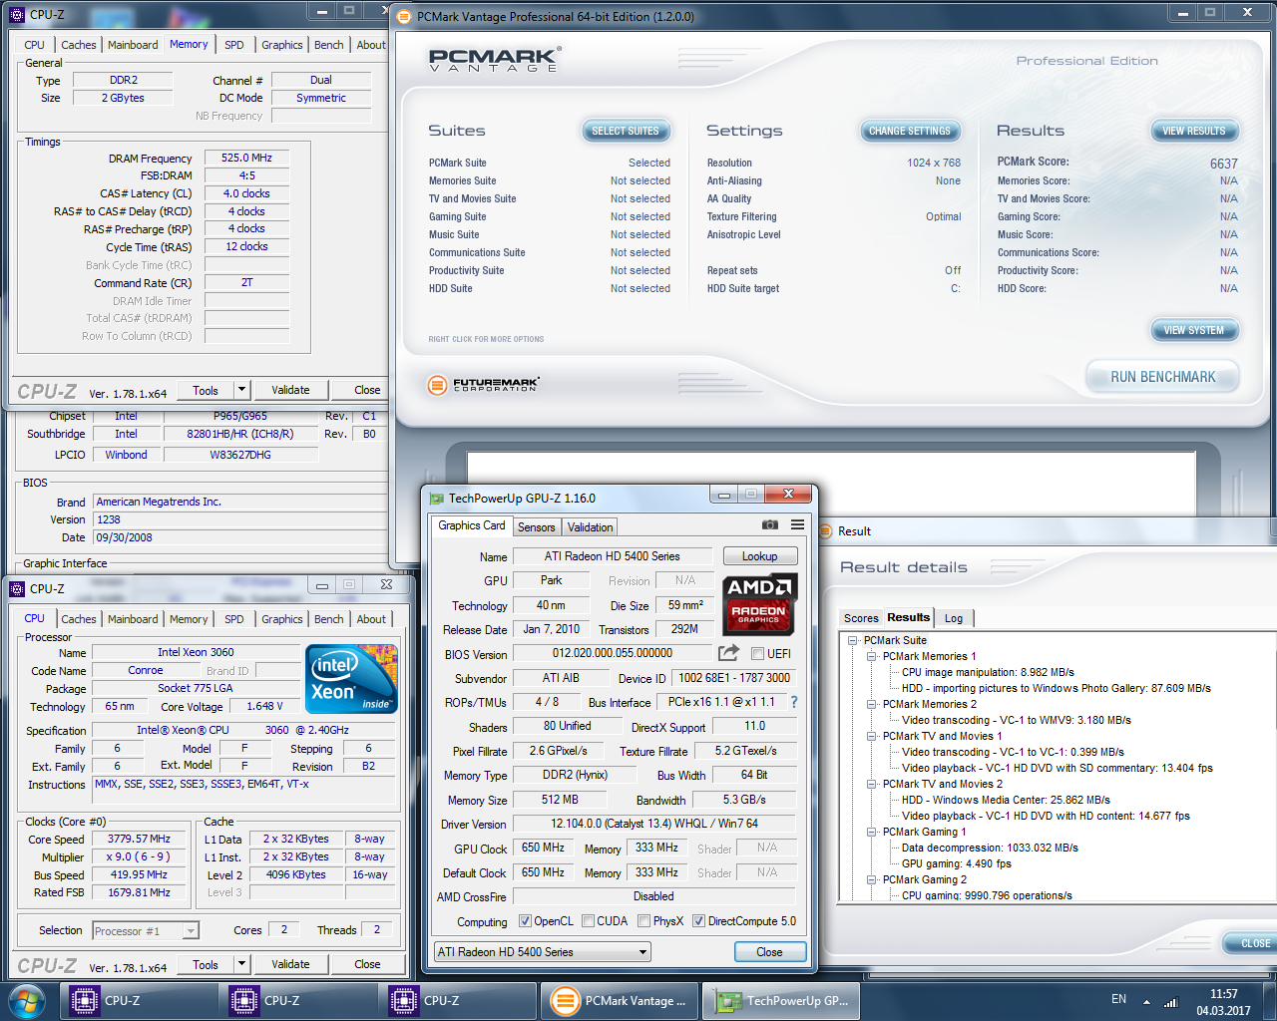Select 'Data decompression: 1033.032 MB/s' result row
This screenshot has width=1277, height=1021.
point(990,848)
